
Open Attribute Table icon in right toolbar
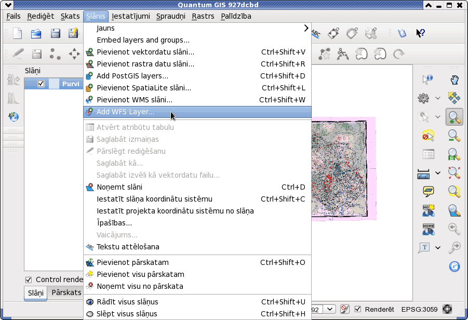click(x=429, y=154)
